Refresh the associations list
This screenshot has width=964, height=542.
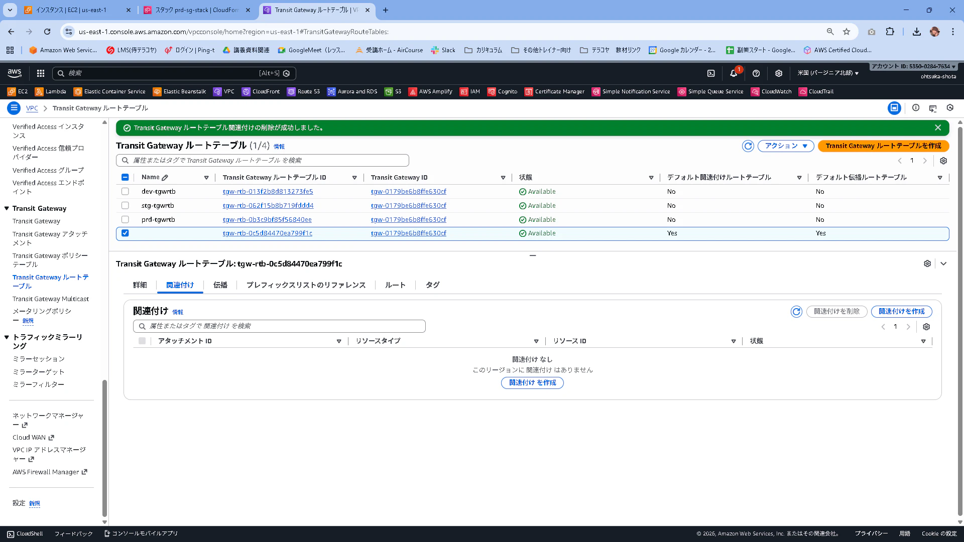coord(796,312)
